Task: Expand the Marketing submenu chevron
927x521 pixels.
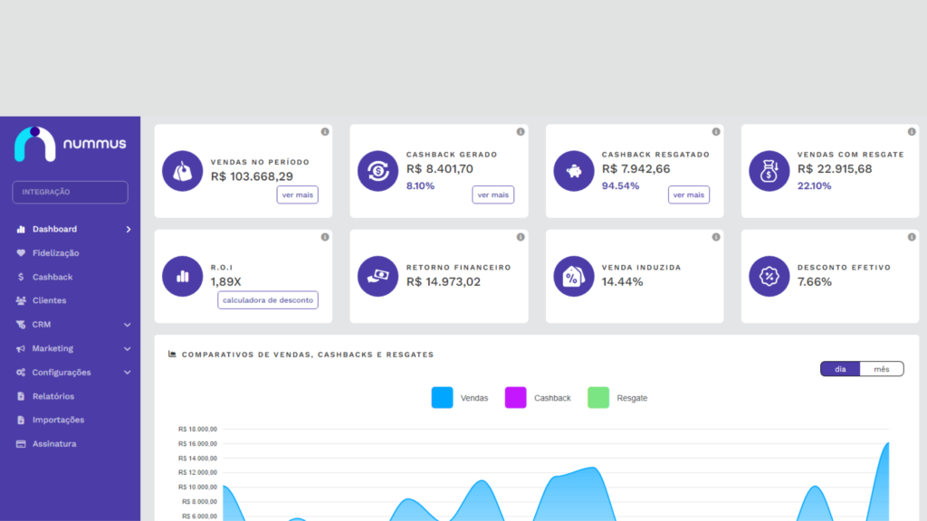Action: tap(128, 348)
